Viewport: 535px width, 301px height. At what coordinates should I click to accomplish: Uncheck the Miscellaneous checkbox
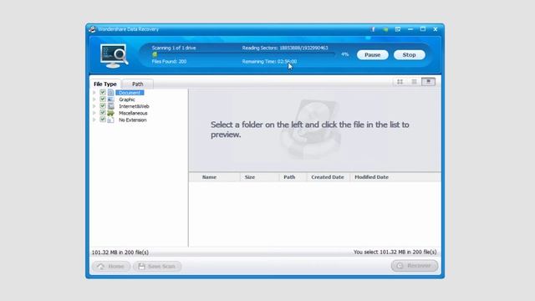point(103,113)
